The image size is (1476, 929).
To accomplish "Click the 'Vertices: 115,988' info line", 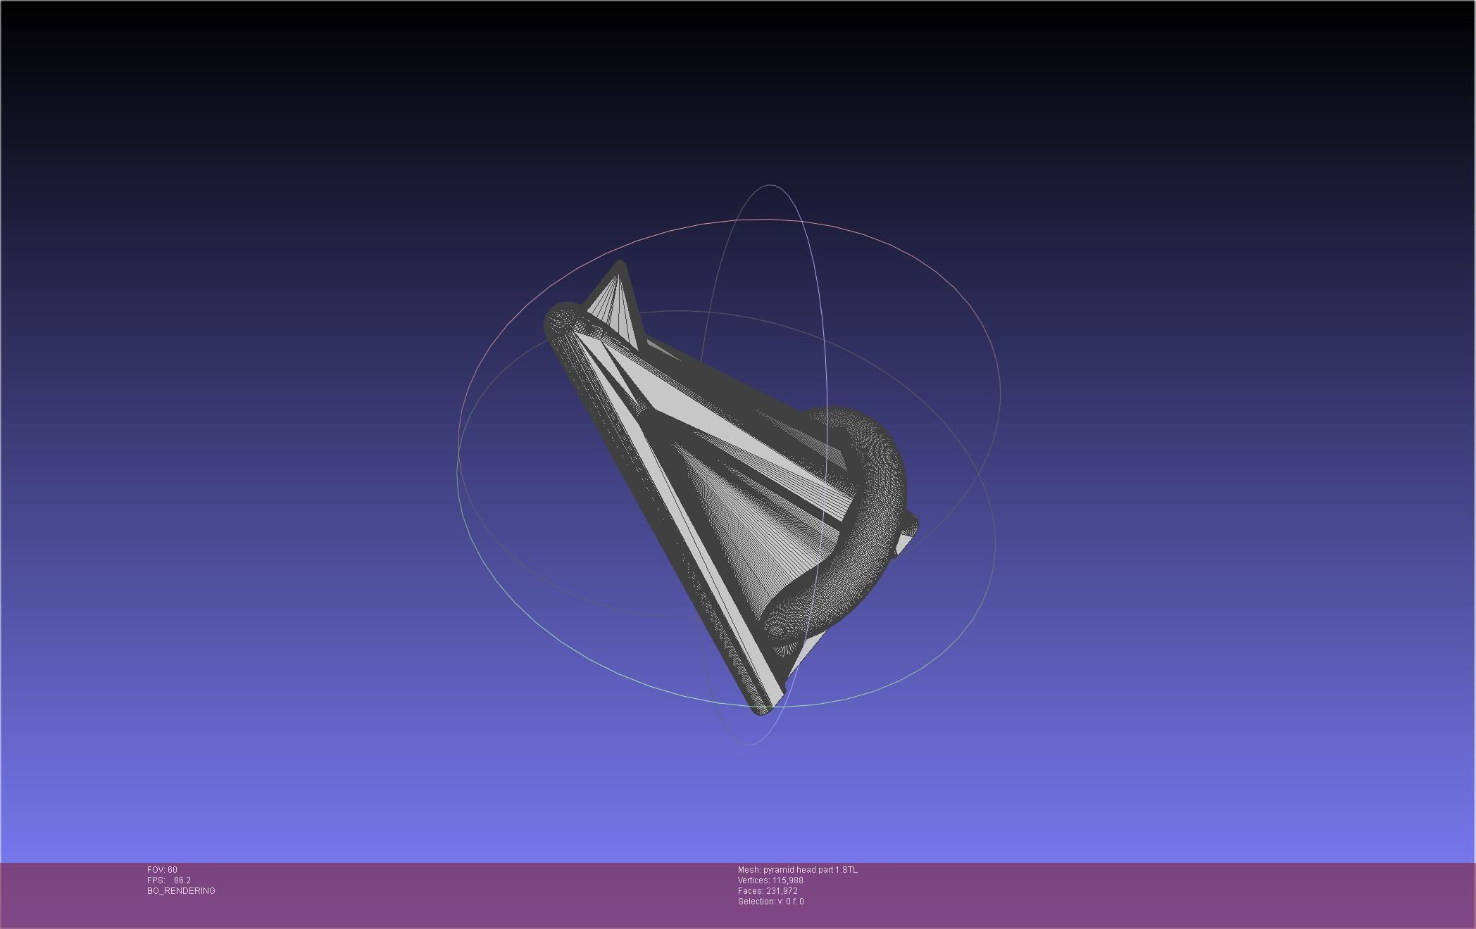I will point(770,880).
